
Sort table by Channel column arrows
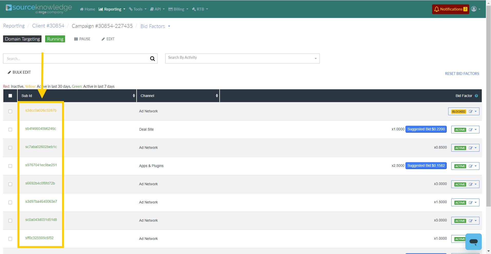217,96
